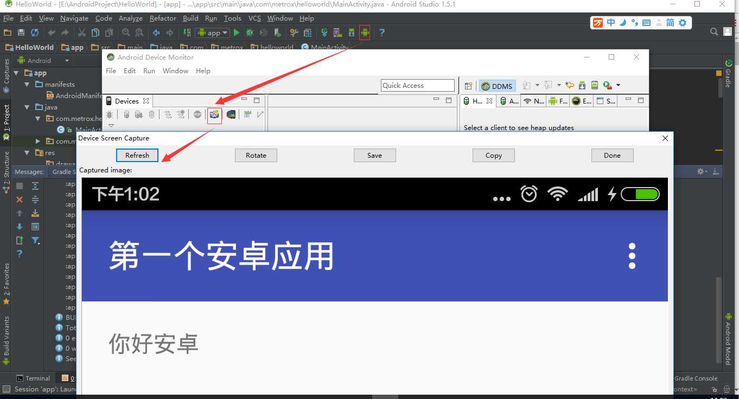Click the Save button in Screen Capture
The height and width of the screenshot is (399, 739).
click(x=375, y=156)
